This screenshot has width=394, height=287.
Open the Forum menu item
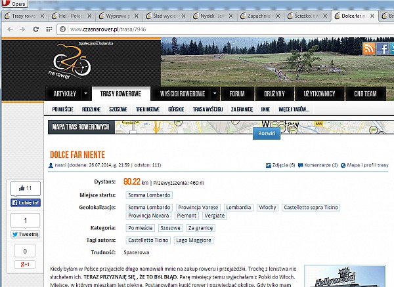(237, 94)
